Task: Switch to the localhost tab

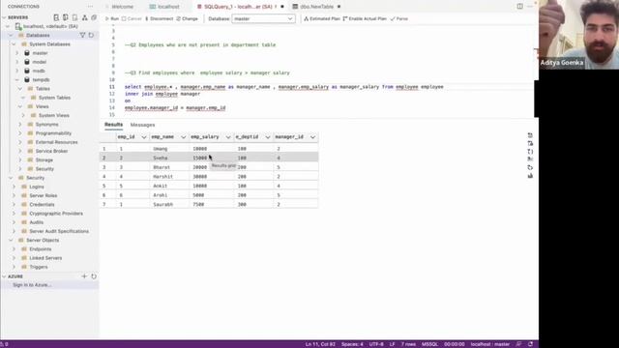Action: pyautogui.click(x=164, y=7)
